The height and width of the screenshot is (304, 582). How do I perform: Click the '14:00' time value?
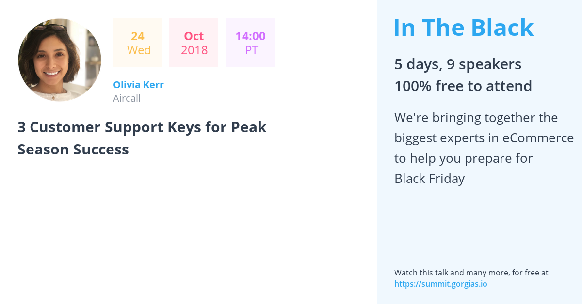[x=250, y=36]
